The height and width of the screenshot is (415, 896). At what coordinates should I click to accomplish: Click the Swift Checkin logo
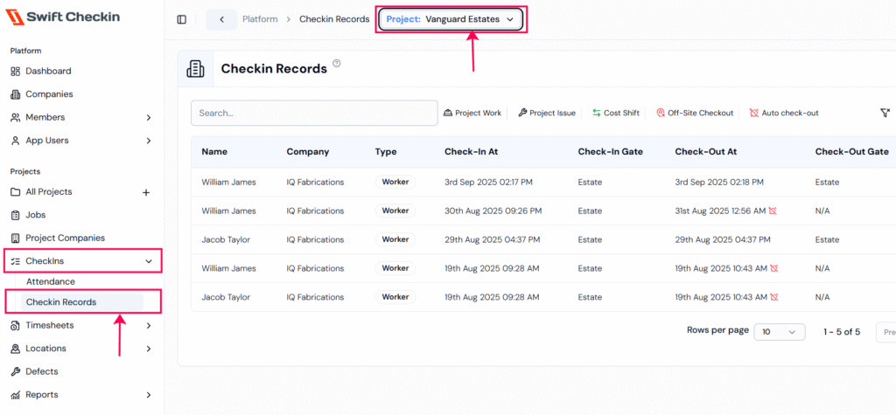tap(63, 17)
